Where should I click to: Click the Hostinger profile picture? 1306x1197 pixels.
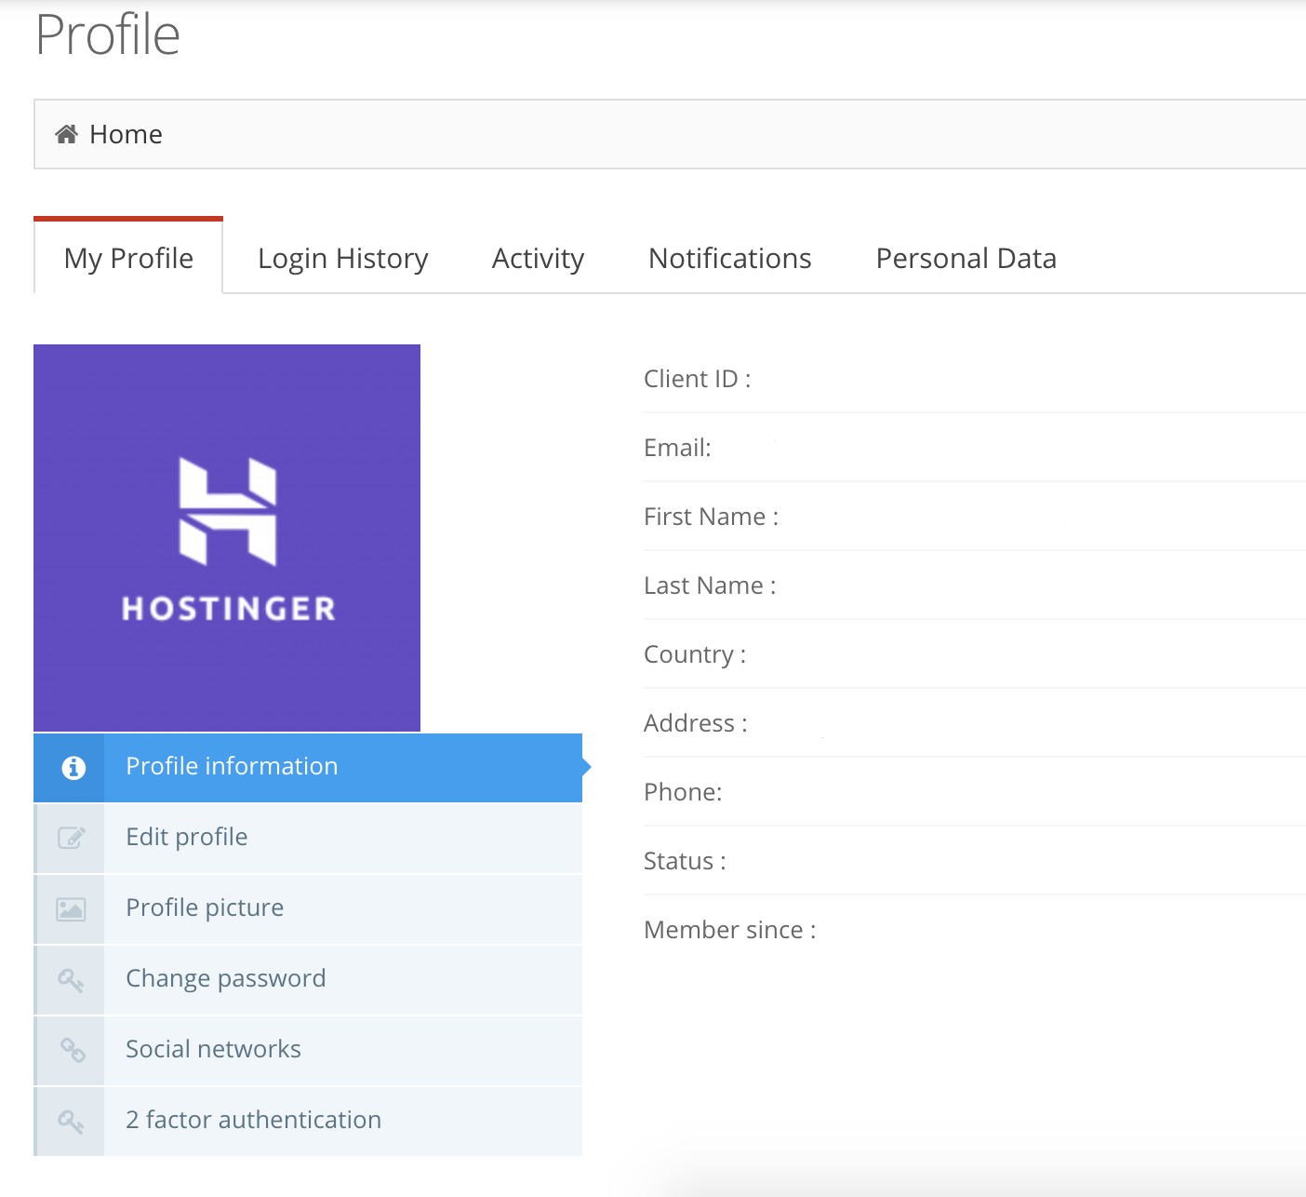[227, 538]
